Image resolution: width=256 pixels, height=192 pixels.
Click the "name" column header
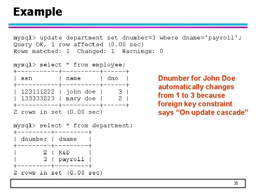click(x=73, y=78)
